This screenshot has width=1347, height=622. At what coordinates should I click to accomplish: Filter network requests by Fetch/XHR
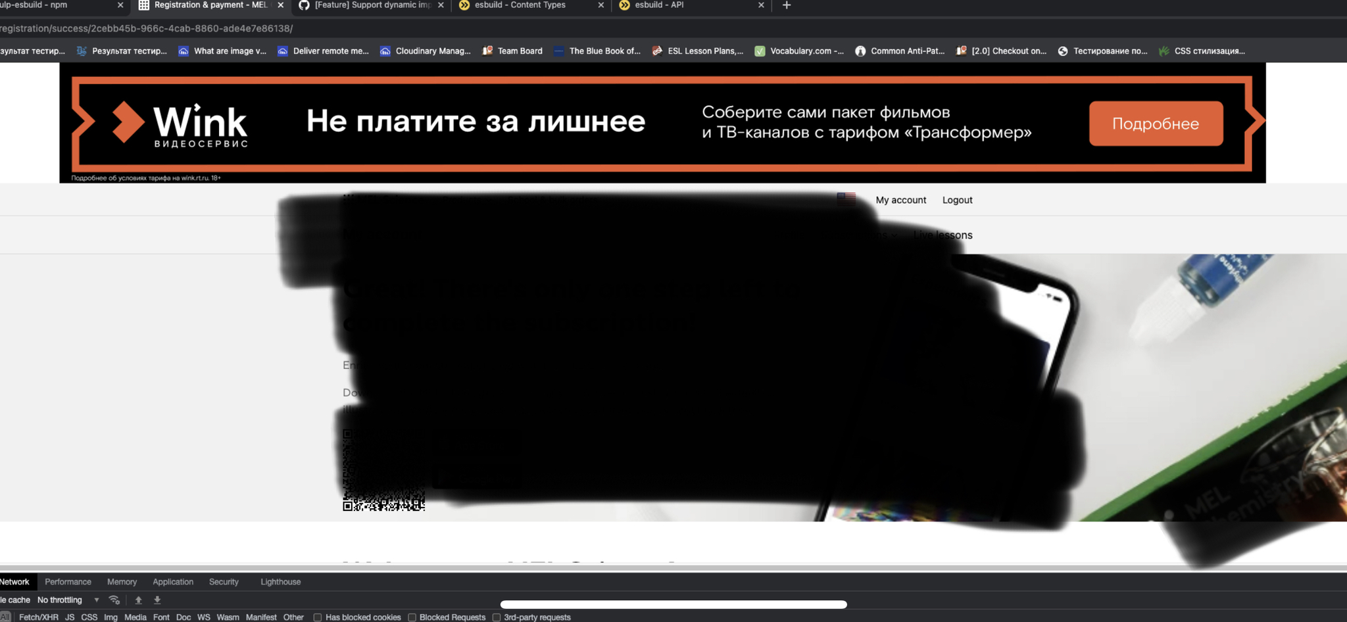click(39, 617)
